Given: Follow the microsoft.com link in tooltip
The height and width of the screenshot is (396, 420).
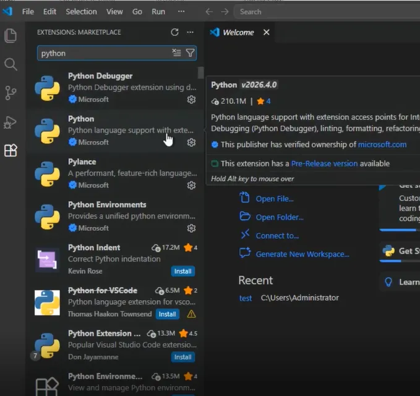Looking at the screenshot, I should (382, 145).
